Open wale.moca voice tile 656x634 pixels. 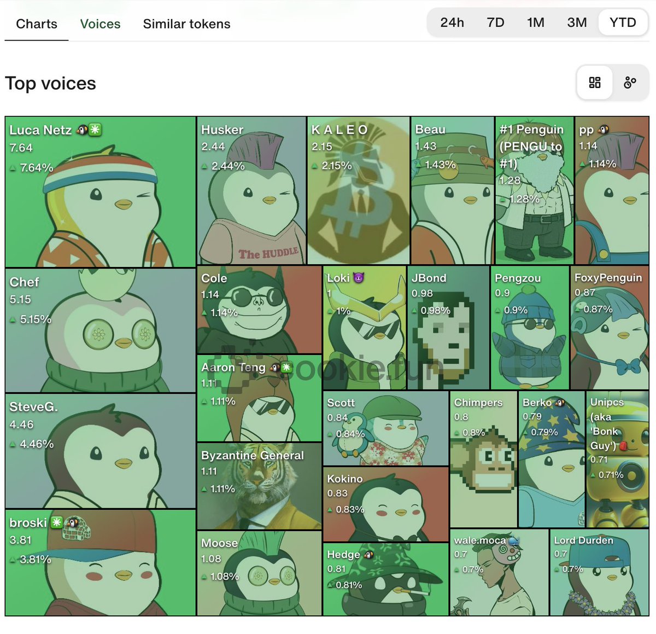click(x=499, y=572)
